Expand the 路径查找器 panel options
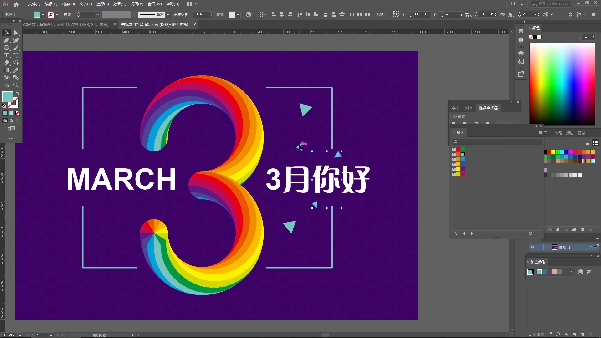The width and height of the screenshot is (601, 338). (x=517, y=108)
